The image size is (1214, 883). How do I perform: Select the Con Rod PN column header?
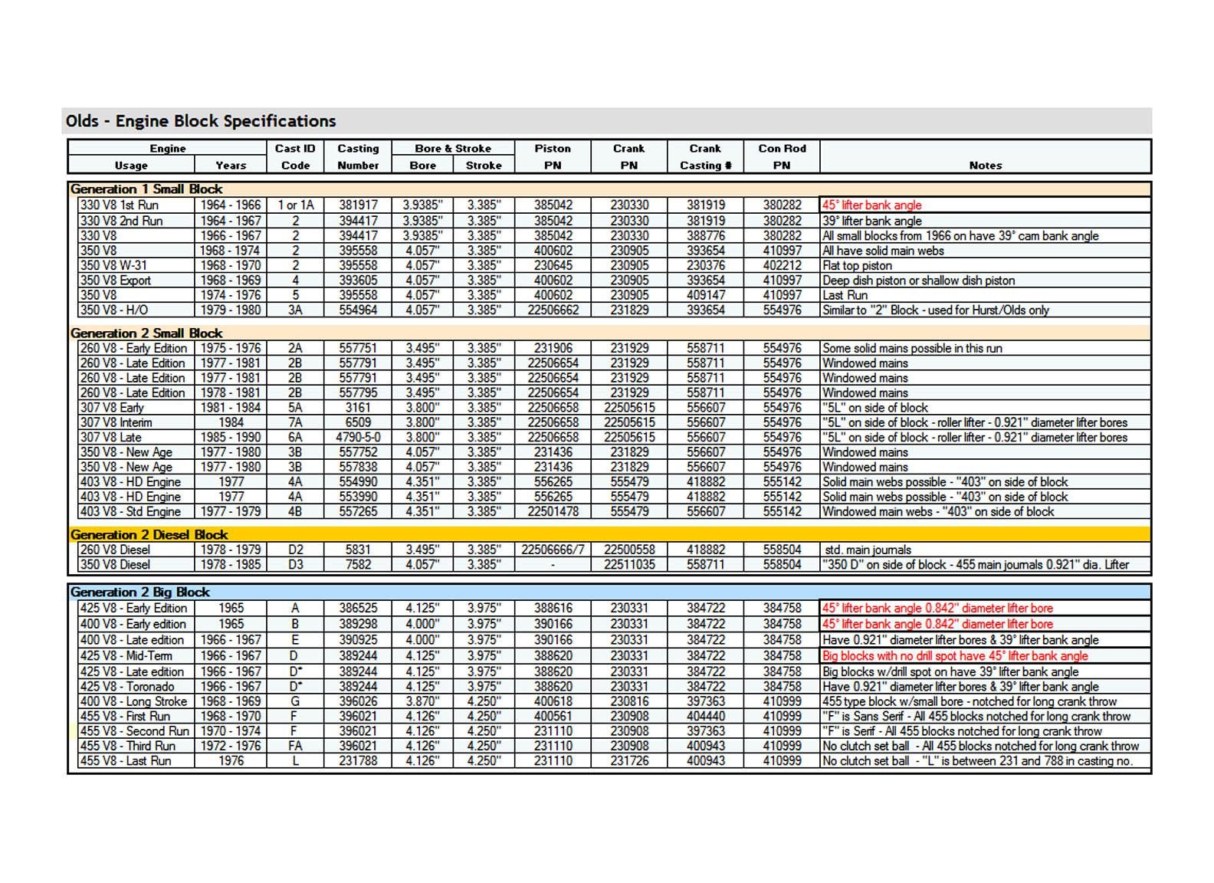pyautogui.click(x=782, y=156)
